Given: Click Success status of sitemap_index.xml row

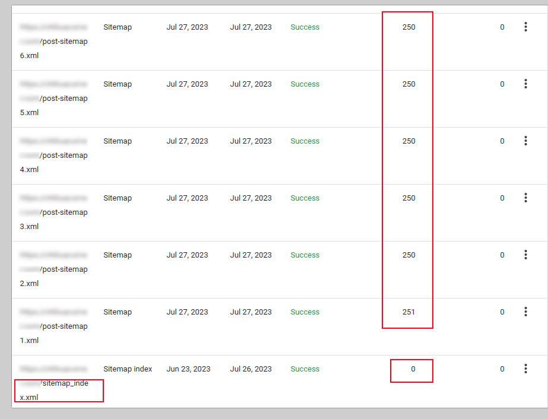Looking at the screenshot, I should [305, 369].
